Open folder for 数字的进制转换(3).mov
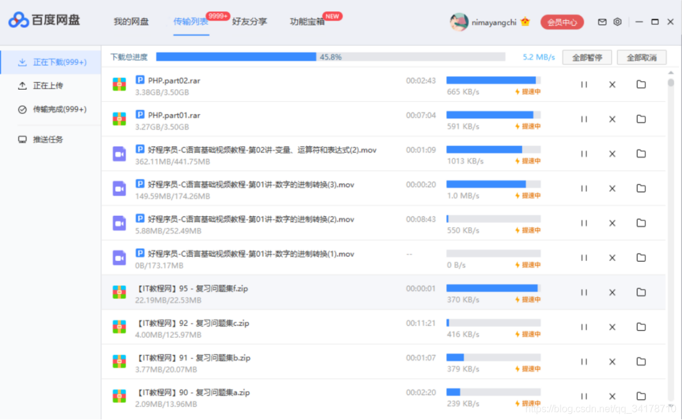This screenshot has height=420, width=682. [x=641, y=188]
